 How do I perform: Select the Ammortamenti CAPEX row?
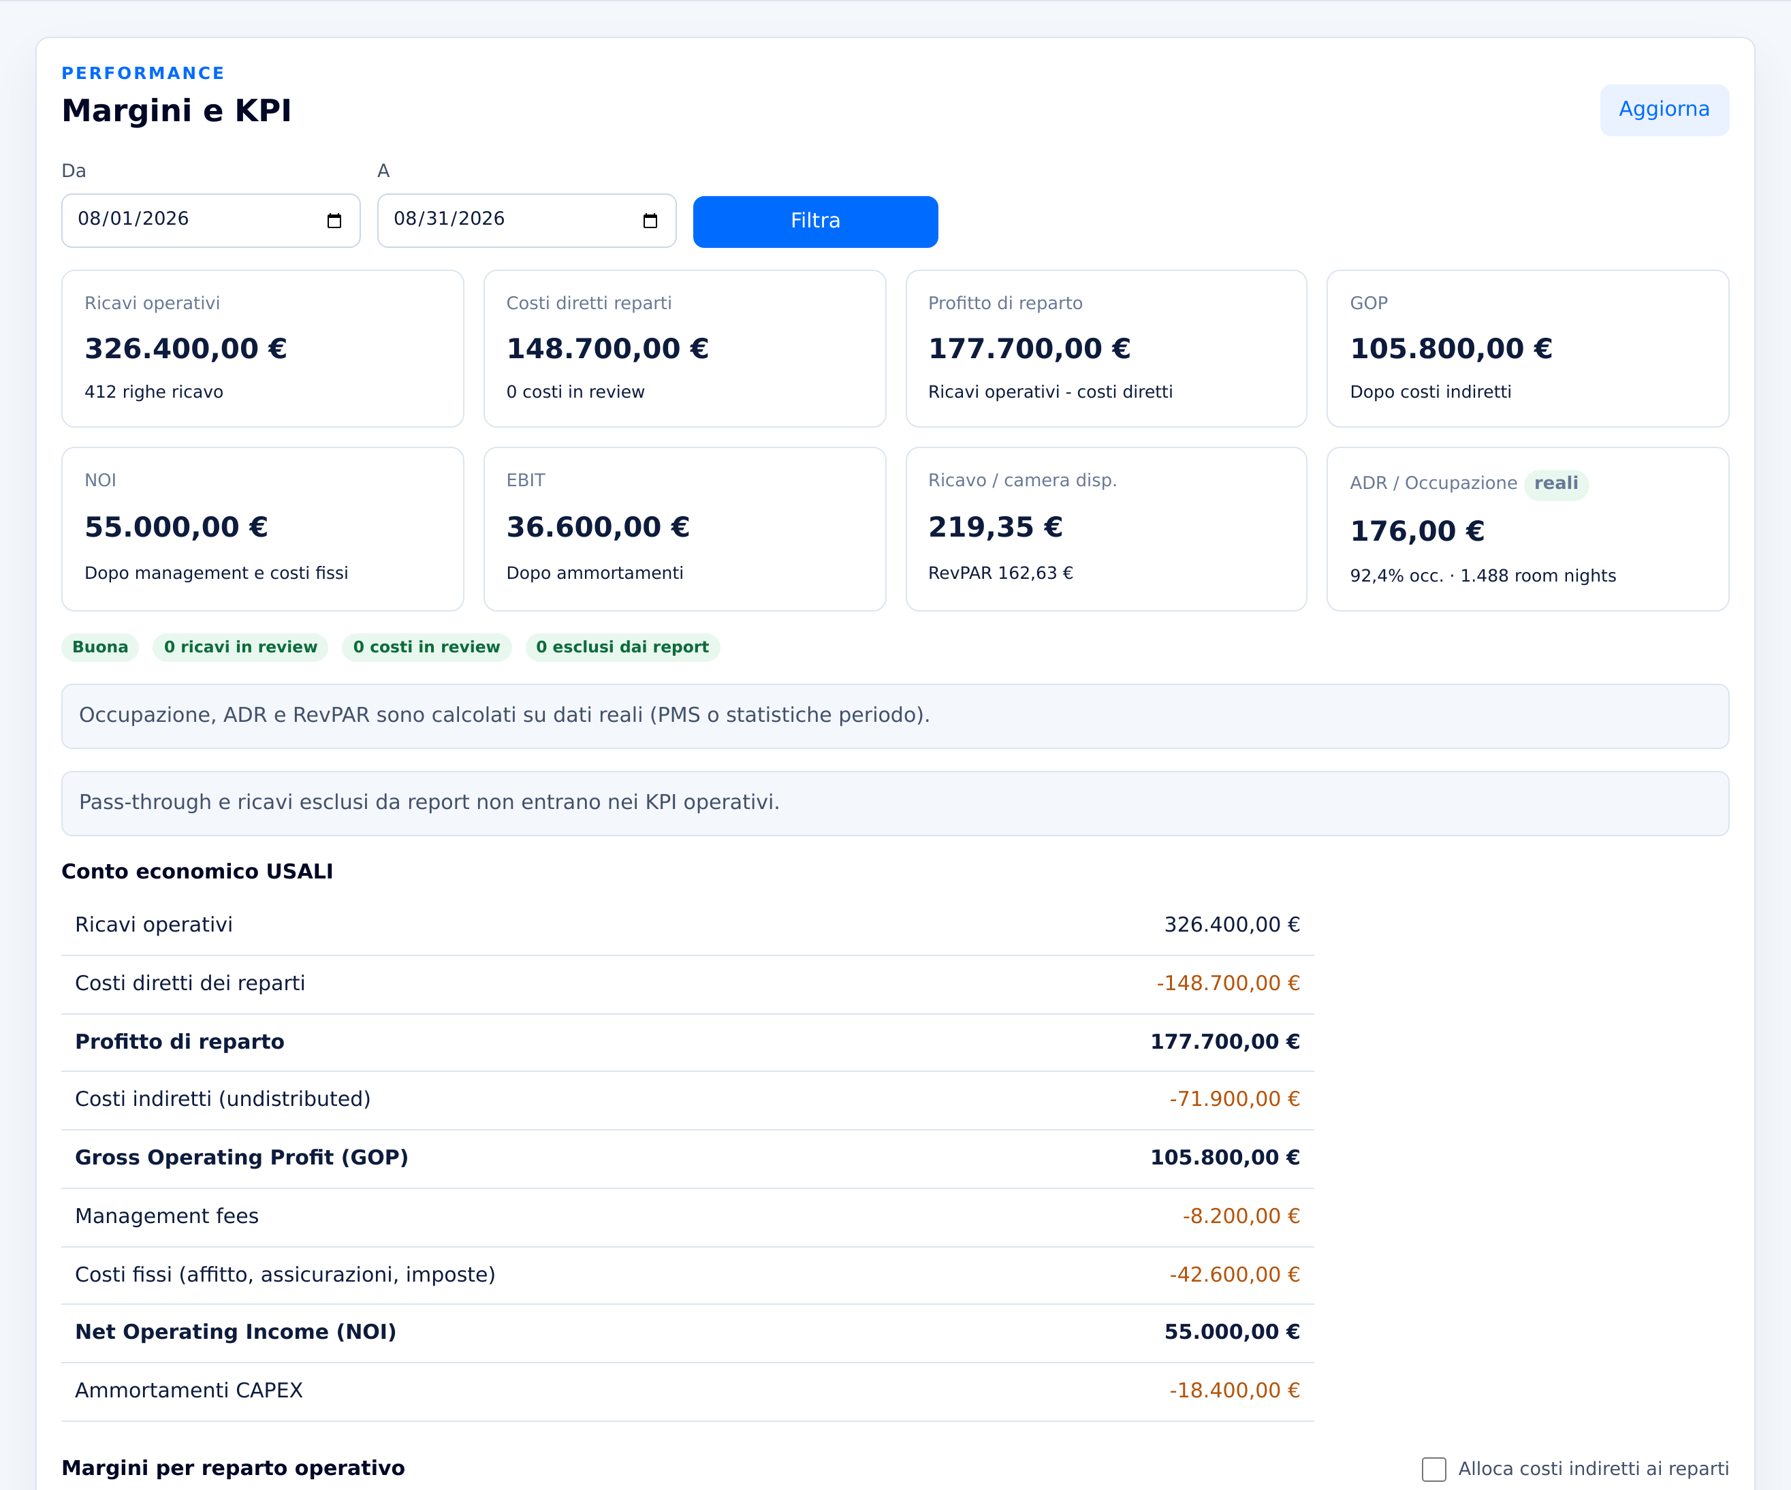687,1391
